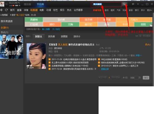Open the 汽车 channel link
154x114 pixels.
click(x=119, y=10)
